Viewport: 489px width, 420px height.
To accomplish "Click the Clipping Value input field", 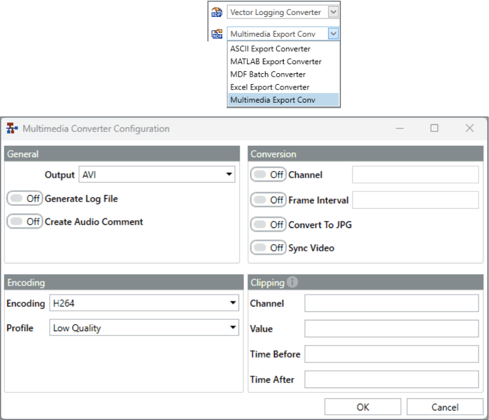I will pos(392,329).
